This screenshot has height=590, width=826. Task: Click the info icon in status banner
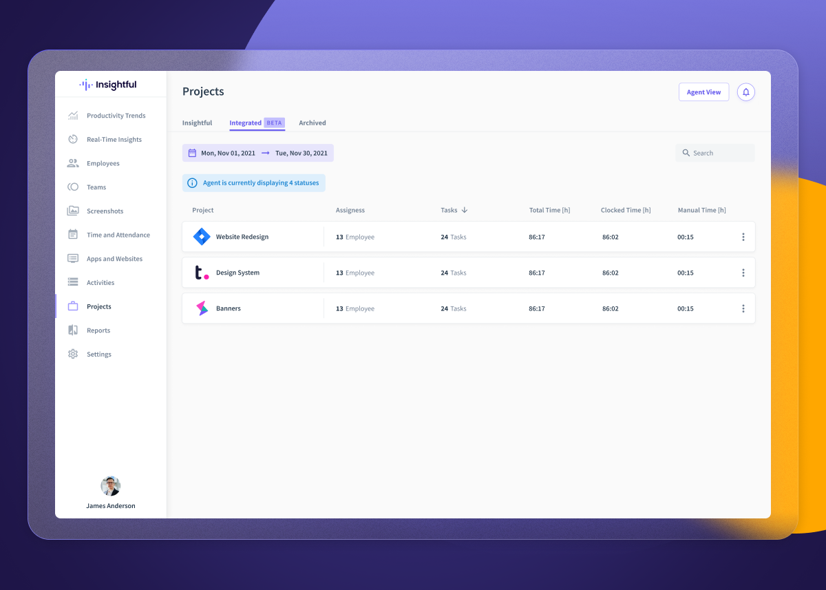[x=193, y=183]
